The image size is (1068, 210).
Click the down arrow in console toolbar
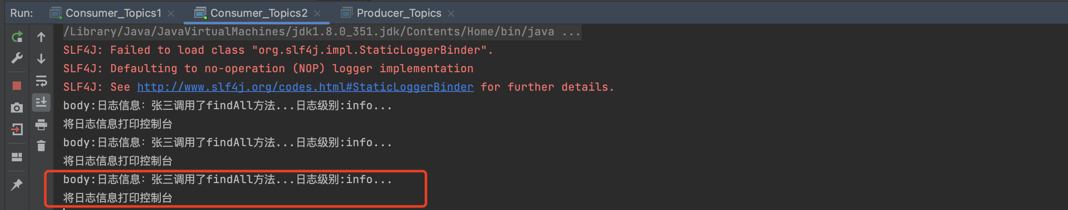point(41,59)
